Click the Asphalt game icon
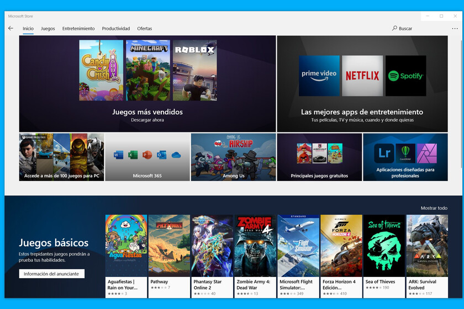 click(x=320, y=153)
